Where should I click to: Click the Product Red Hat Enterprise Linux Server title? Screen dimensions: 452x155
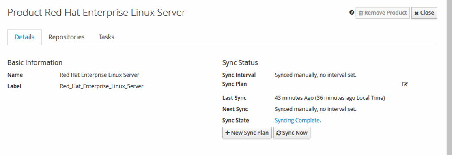pos(96,13)
